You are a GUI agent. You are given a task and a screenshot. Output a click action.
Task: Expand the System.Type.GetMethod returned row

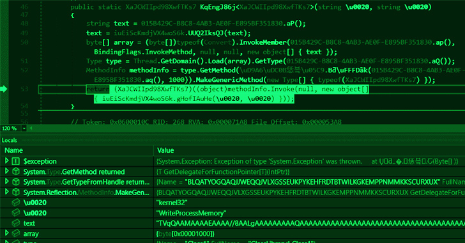[x=6, y=171]
